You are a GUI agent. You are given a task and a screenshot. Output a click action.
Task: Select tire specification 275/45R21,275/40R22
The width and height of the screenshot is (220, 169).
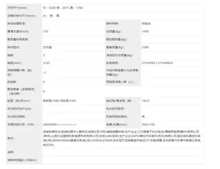157,63
